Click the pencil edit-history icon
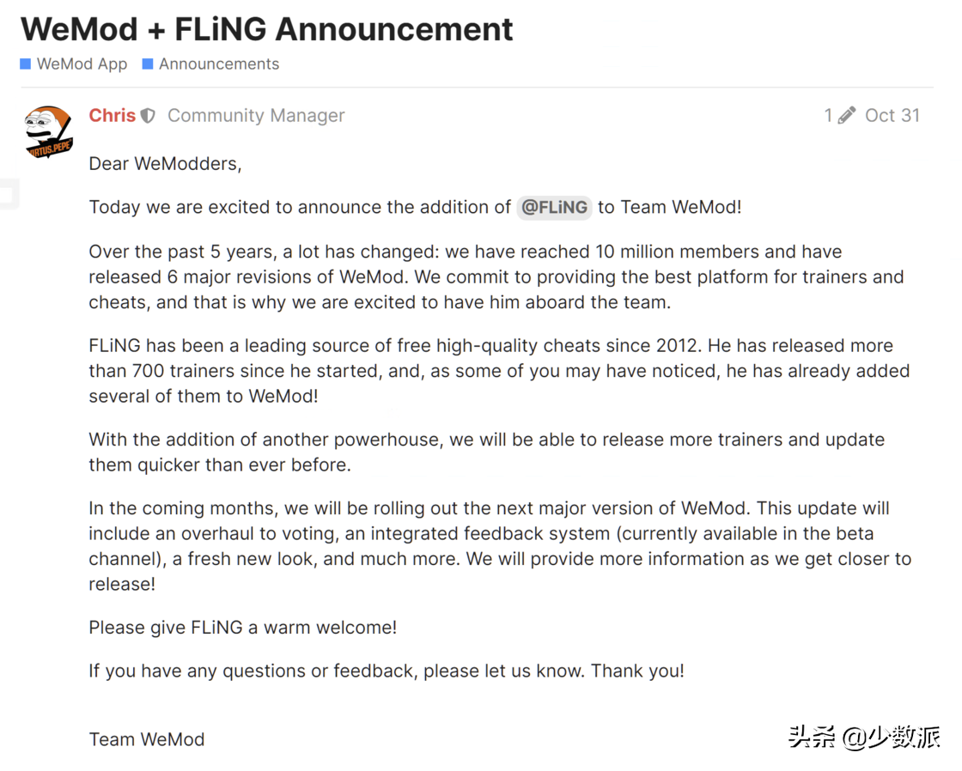Image resolution: width=962 pixels, height=771 pixels. [x=847, y=116]
